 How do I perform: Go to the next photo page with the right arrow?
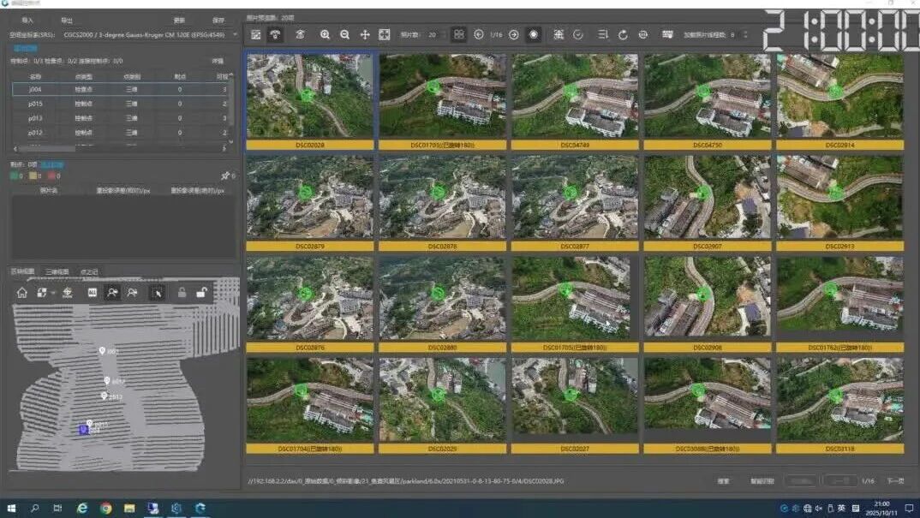click(x=513, y=34)
